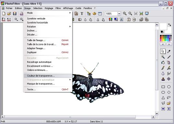This screenshot has height=124, width=174.
Task: Open the Text tool T icon
Action: (82, 14)
